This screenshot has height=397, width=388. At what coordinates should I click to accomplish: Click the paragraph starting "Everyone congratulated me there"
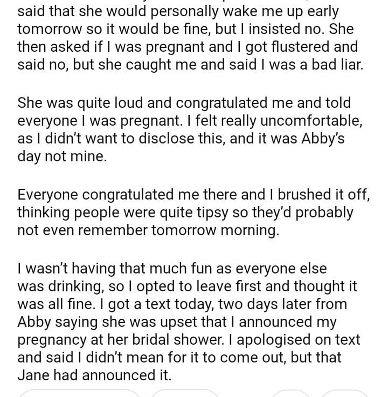click(x=193, y=212)
